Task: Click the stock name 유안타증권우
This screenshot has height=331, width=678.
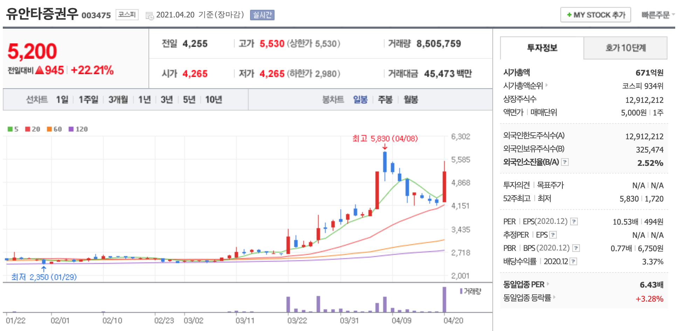Action: click(x=42, y=14)
